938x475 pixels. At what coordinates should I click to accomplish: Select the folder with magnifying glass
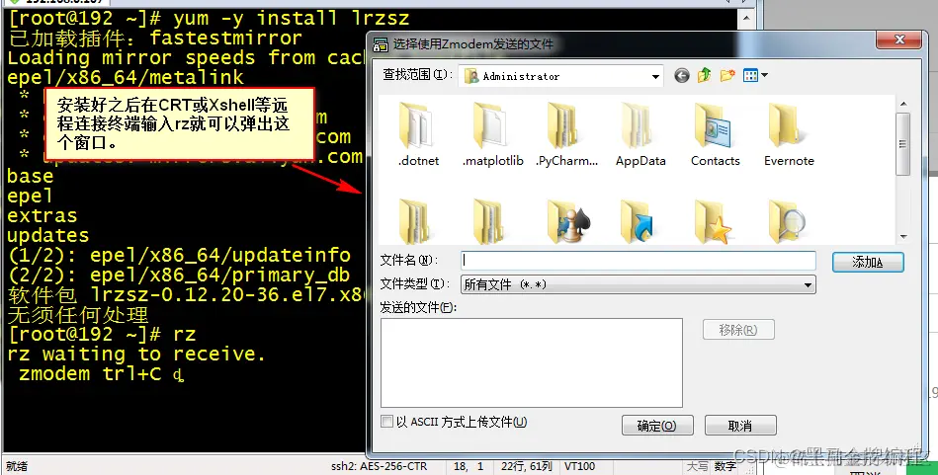click(x=787, y=221)
